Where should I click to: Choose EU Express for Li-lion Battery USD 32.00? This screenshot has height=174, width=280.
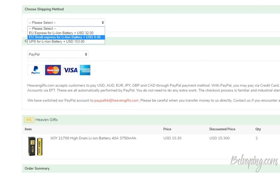[66, 33]
